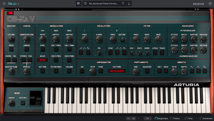This screenshot has width=214, height=121.
Task: Adjust the filter FREQ knob
Action: (136, 39)
